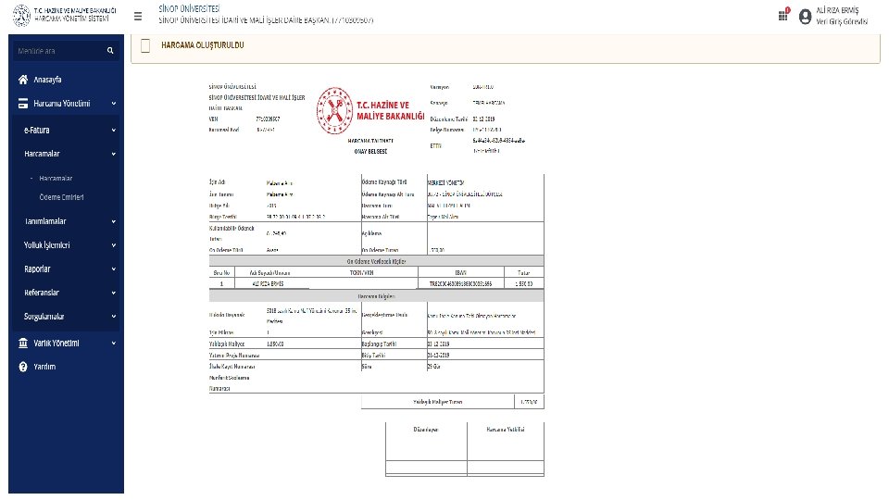Click the Yardım question mark icon

pos(23,367)
